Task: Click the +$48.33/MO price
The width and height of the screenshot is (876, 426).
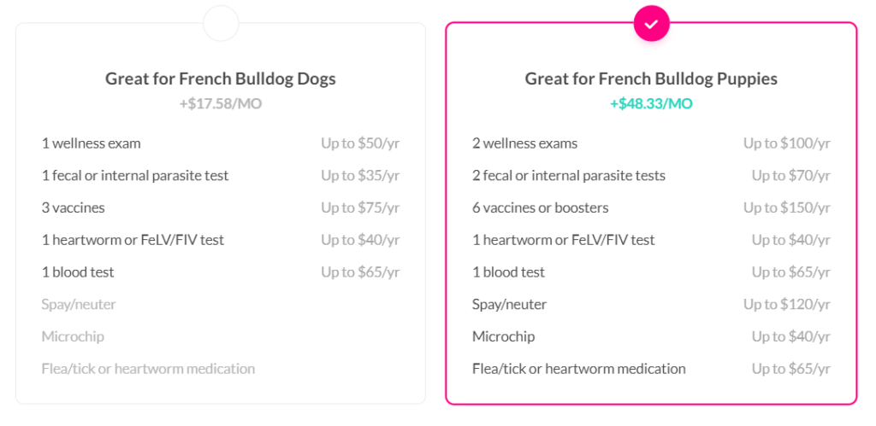Action: point(651,104)
